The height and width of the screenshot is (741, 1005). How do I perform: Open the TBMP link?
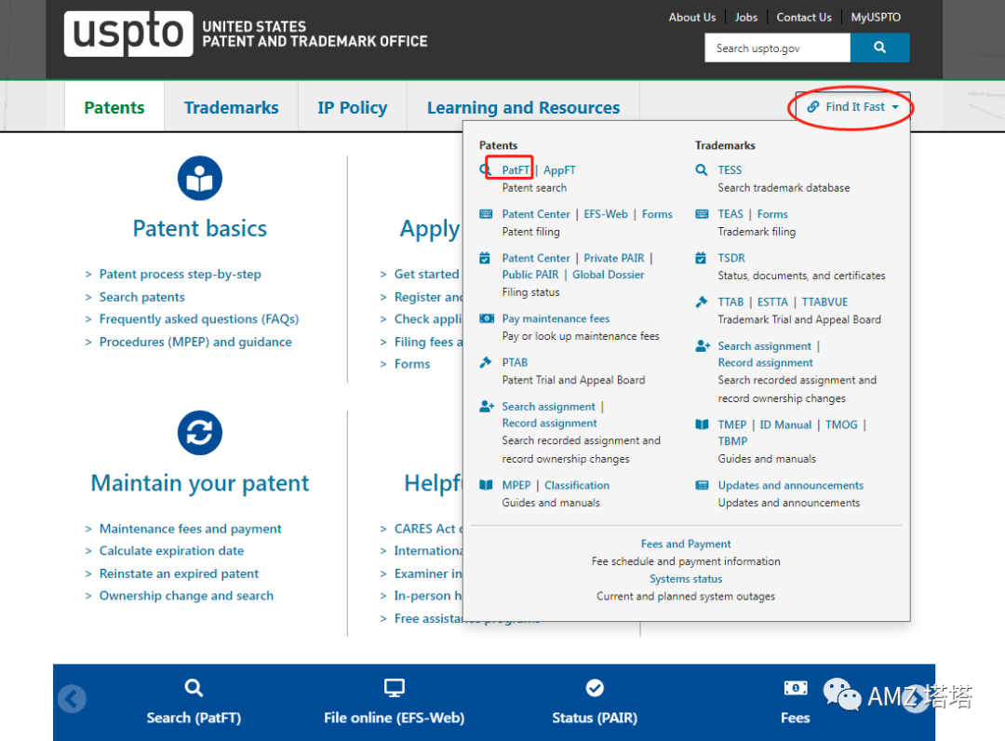click(732, 441)
